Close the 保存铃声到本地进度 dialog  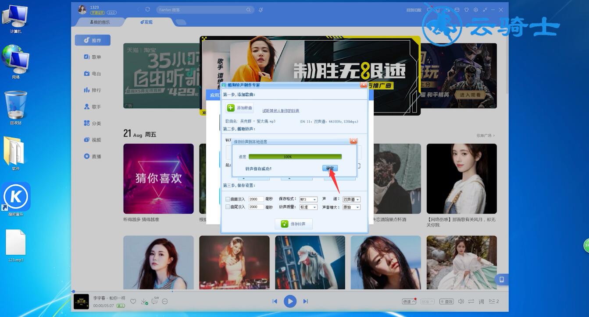coord(353,141)
